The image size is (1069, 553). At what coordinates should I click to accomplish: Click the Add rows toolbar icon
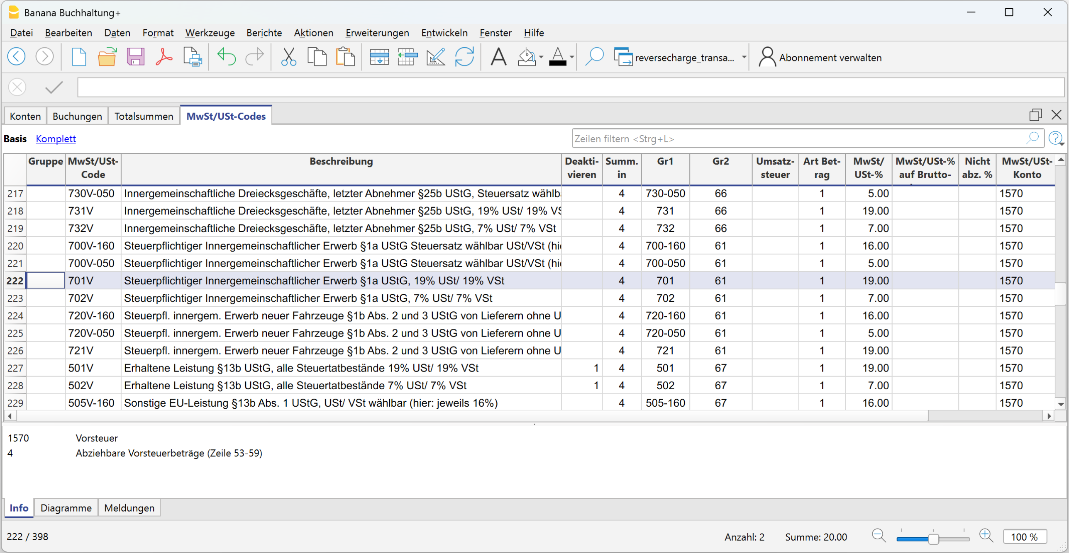379,57
